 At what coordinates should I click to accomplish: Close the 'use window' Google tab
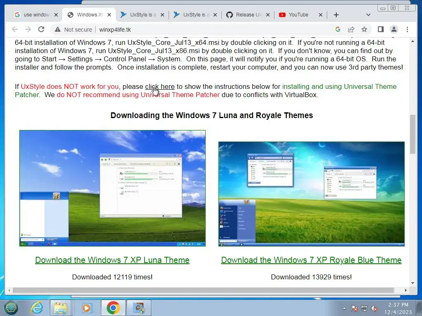coord(56,15)
